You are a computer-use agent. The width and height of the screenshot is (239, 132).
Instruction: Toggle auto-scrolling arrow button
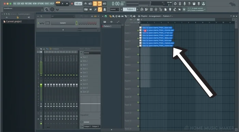(x=90, y=10)
